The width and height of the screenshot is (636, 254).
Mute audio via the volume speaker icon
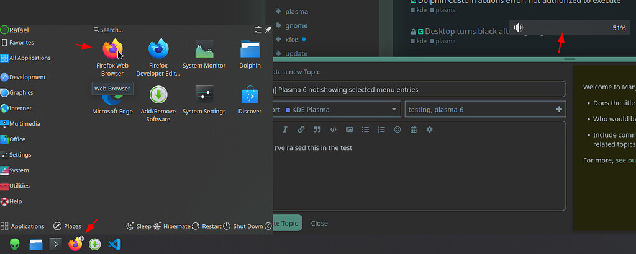[519, 28]
